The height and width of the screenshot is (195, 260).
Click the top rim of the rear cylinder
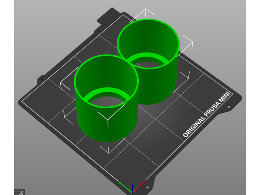[149, 21]
